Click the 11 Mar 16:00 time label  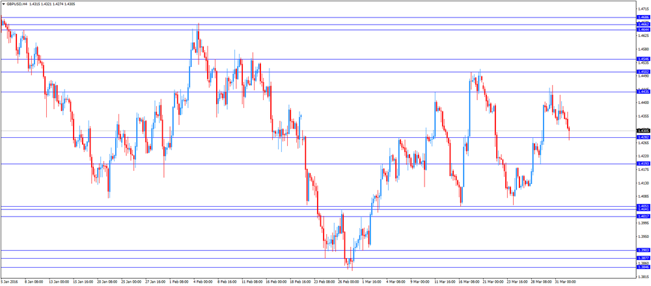(x=444, y=282)
